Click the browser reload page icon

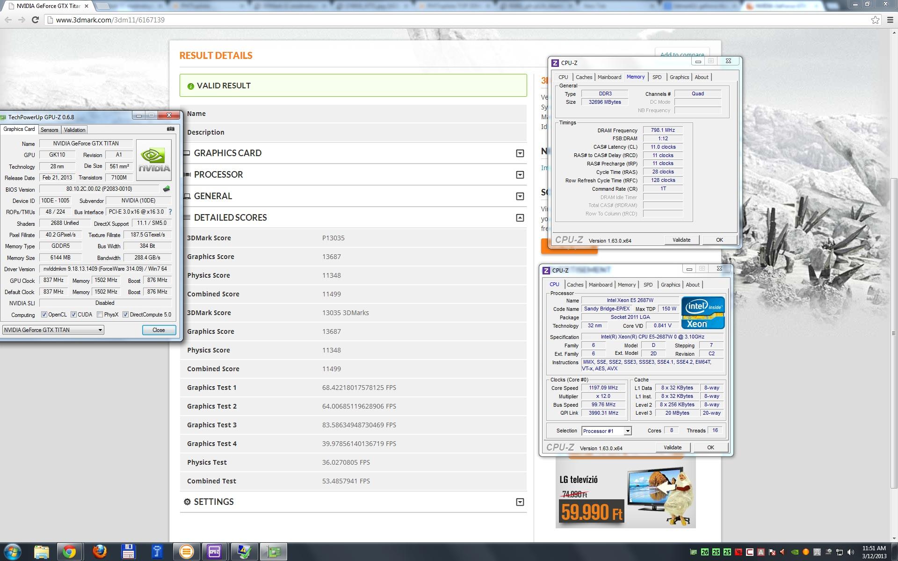35,20
